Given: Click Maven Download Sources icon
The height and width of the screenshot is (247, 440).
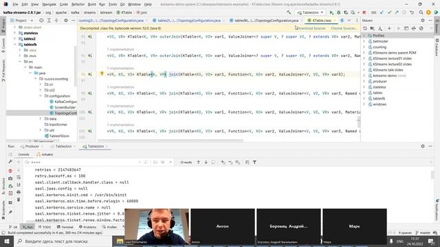Looking at the screenshot, I should tap(380, 28).
